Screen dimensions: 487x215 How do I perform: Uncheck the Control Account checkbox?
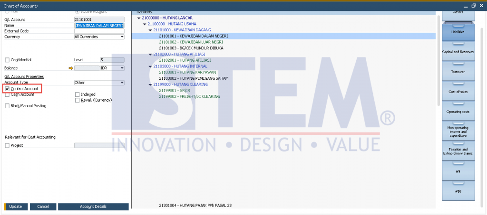tap(7, 89)
